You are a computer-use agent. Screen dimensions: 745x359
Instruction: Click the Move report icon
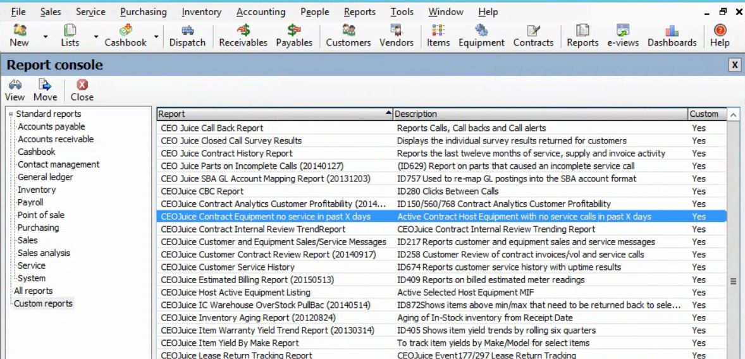coord(45,90)
